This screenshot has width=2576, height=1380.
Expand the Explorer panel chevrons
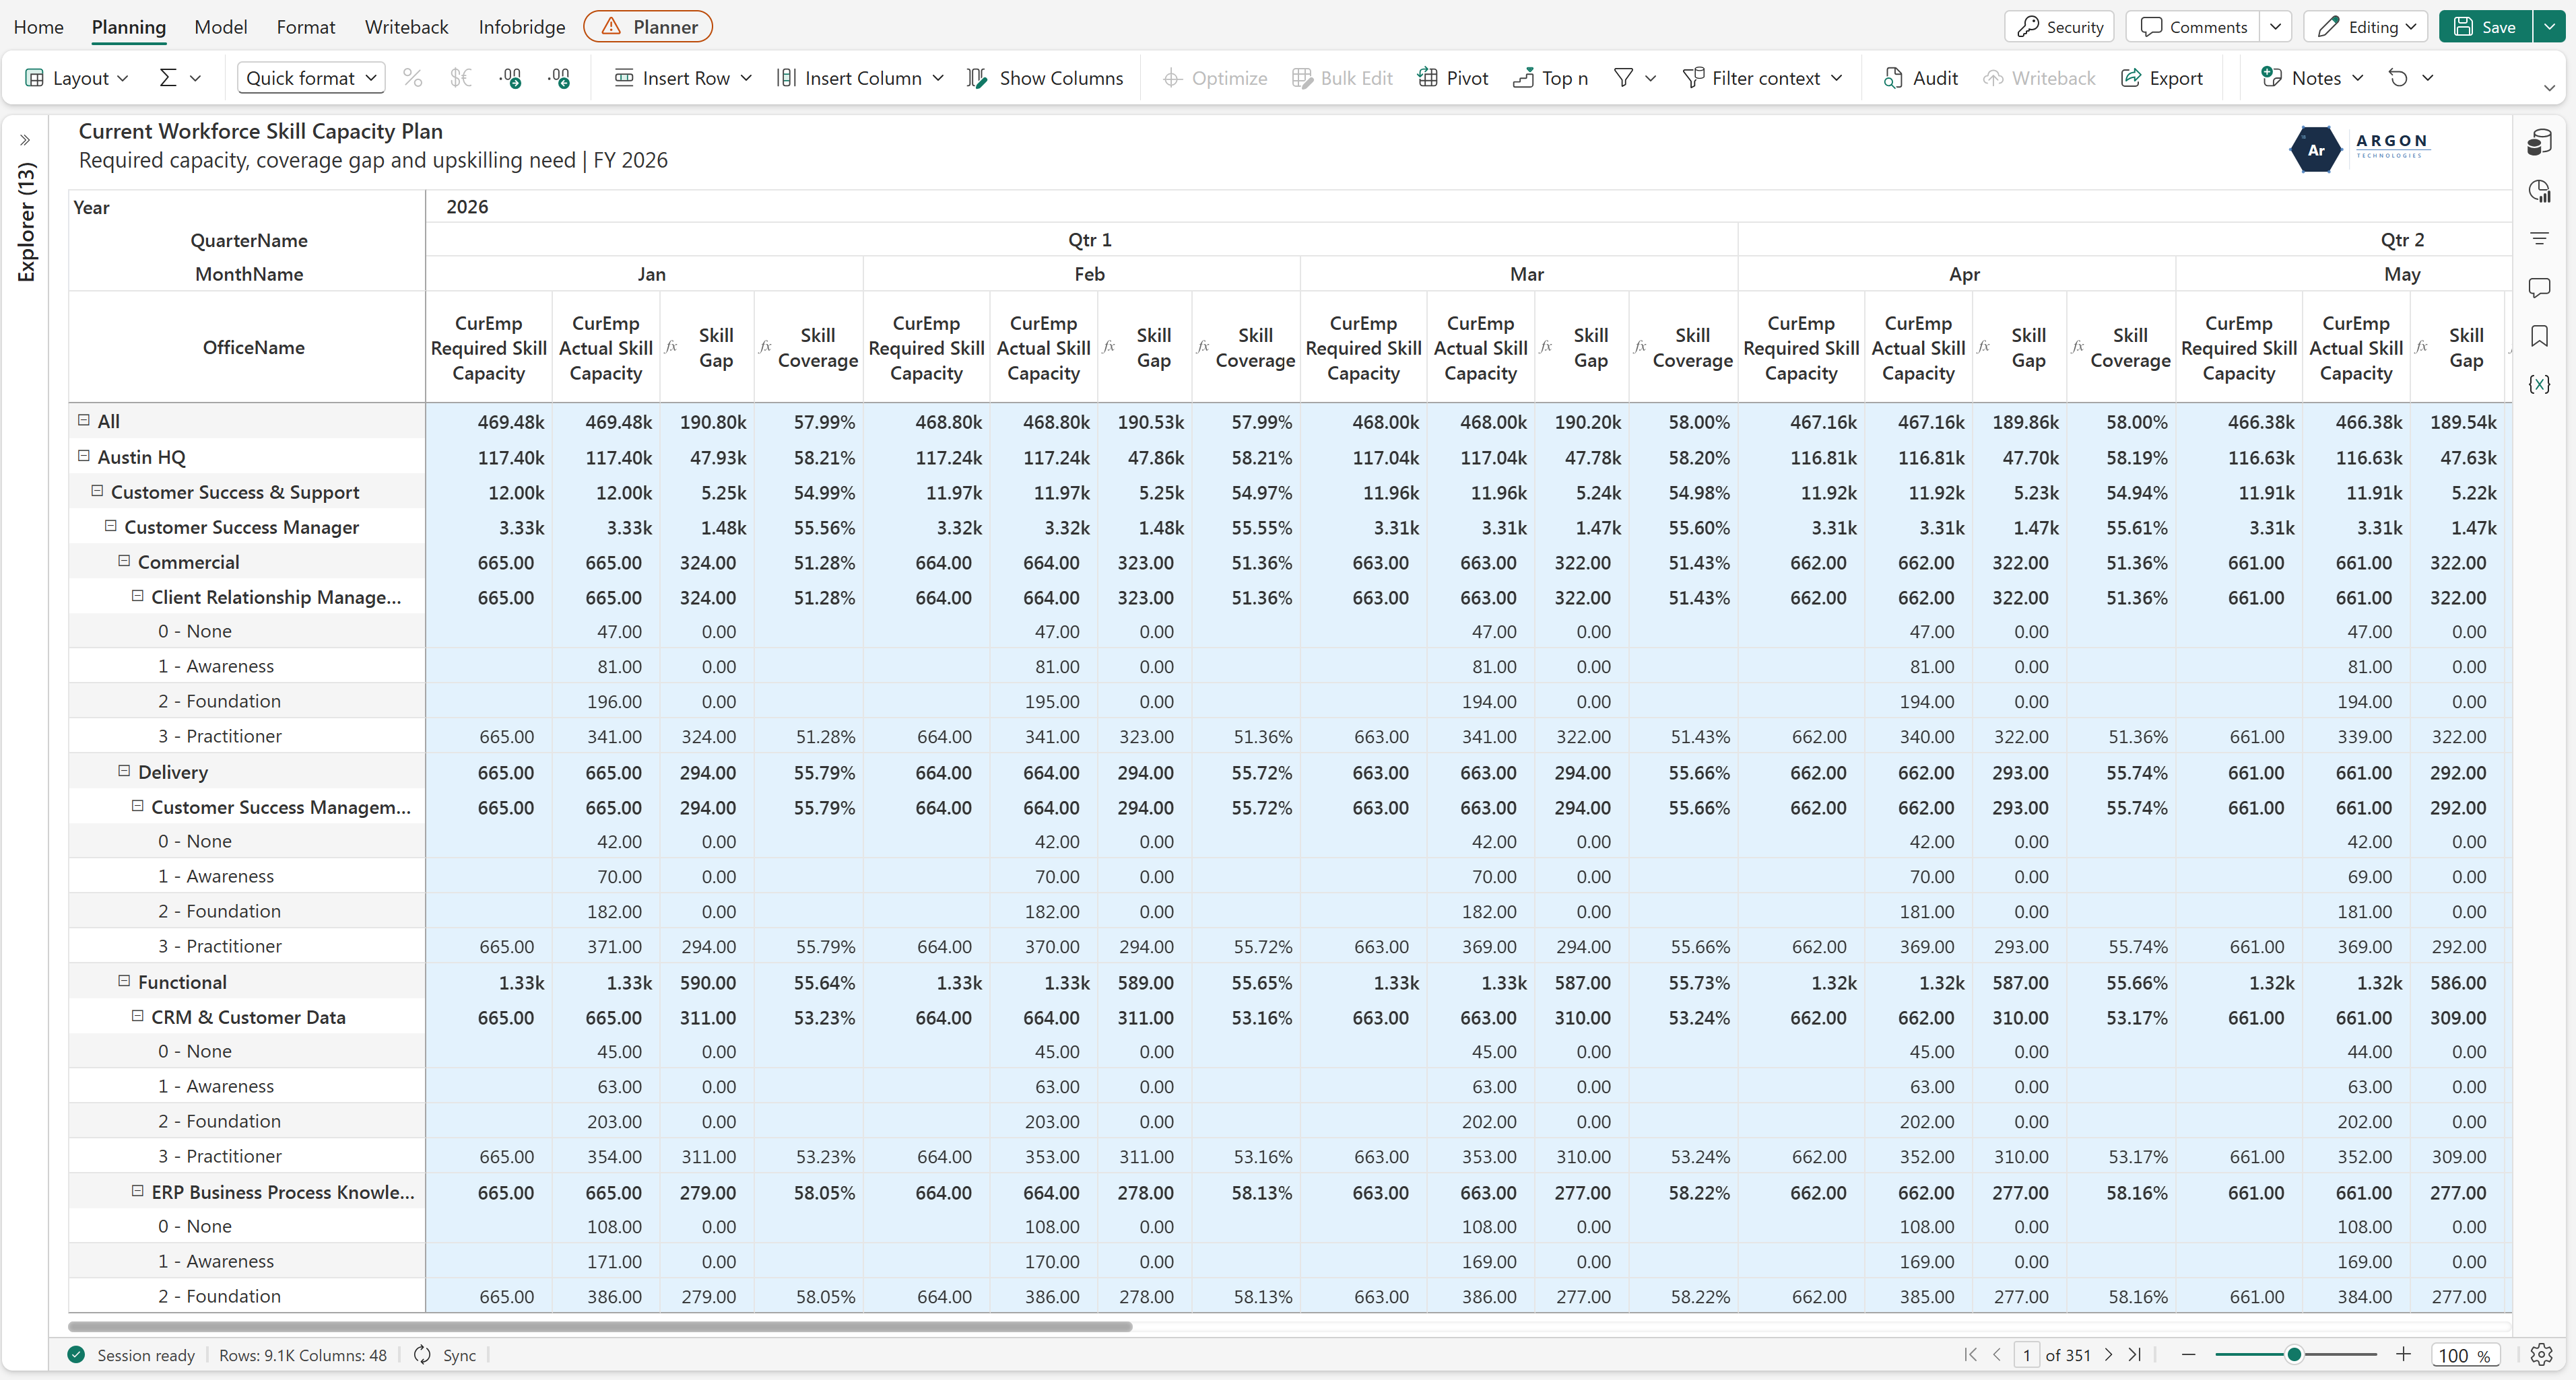click(x=25, y=140)
